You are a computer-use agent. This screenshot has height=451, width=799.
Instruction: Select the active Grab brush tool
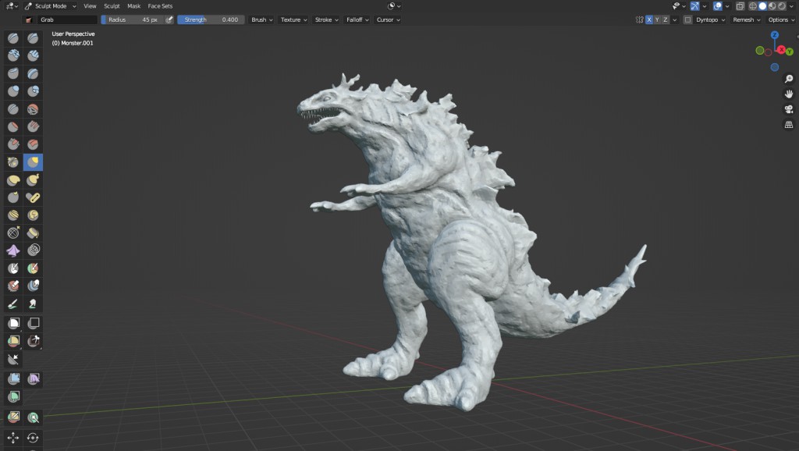pyautogui.click(x=33, y=162)
